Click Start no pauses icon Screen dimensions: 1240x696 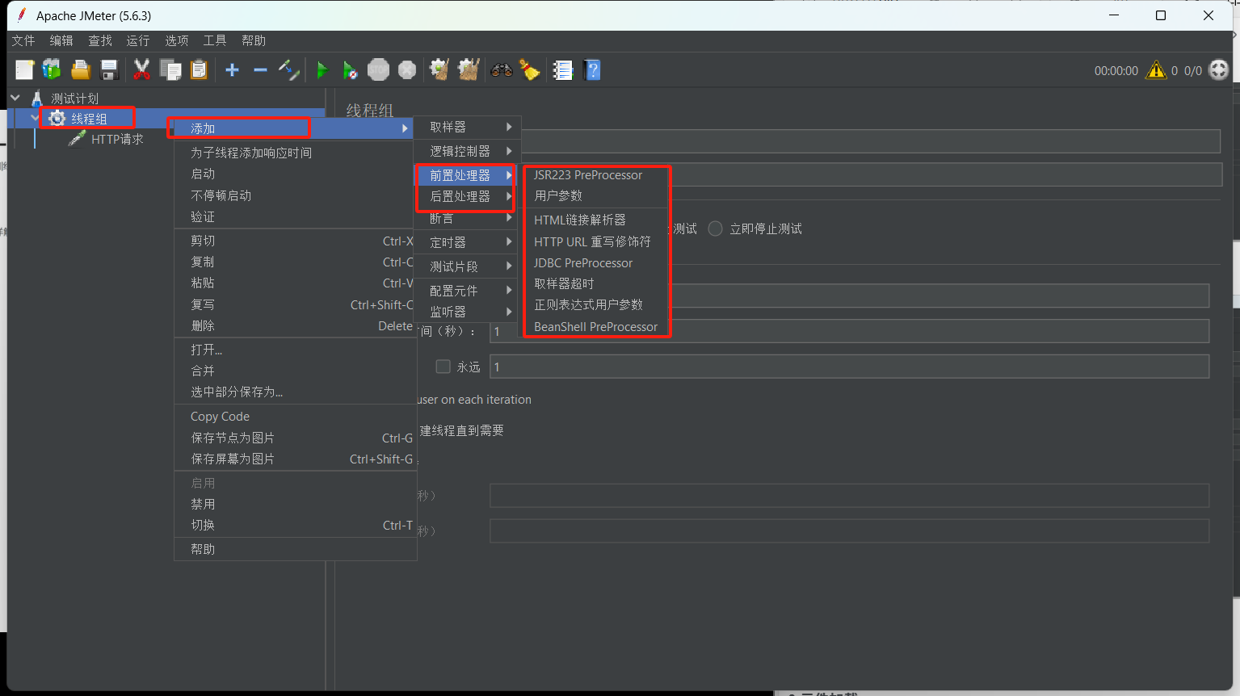click(350, 70)
